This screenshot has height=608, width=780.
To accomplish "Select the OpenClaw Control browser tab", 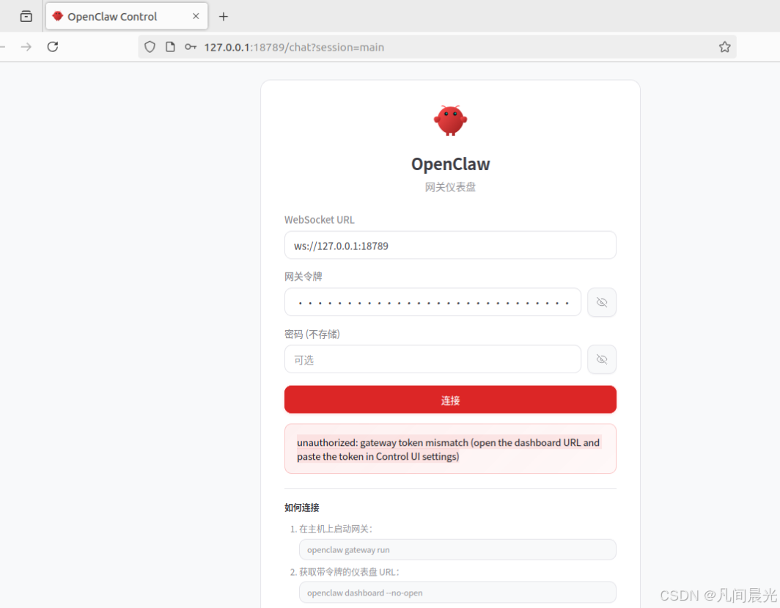I will point(126,16).
